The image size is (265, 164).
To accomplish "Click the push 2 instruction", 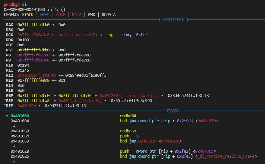I will click(x=129, y=136).
